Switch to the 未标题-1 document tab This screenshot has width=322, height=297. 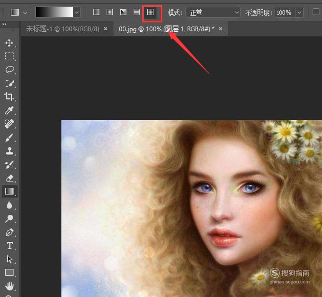click(x=63, y=29)
